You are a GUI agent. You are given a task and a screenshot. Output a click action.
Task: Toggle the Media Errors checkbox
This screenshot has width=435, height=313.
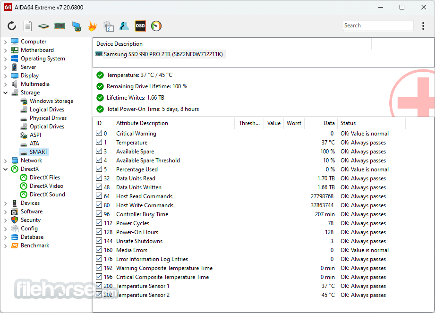99,250
